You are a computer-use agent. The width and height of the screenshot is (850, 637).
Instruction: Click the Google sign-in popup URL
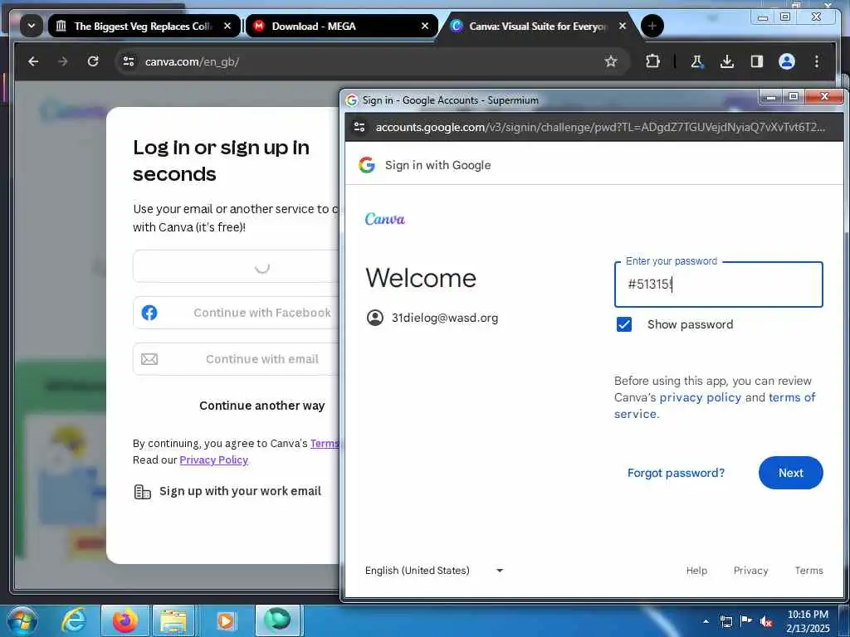pyautogui.click(x=600, y=127)
